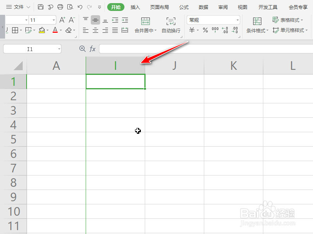
Task: Toggle vertical middle alignment
Action: [95, 20]
